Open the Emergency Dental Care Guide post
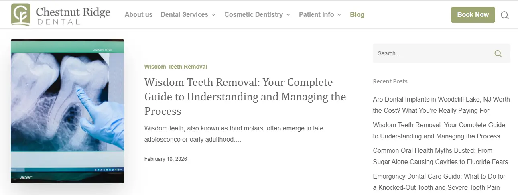Screen dimensions: 518x195 (439, 182)
